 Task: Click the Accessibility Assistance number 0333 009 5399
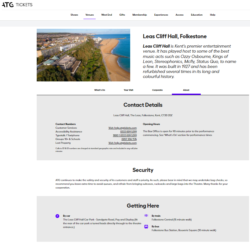tap(129, 132)
